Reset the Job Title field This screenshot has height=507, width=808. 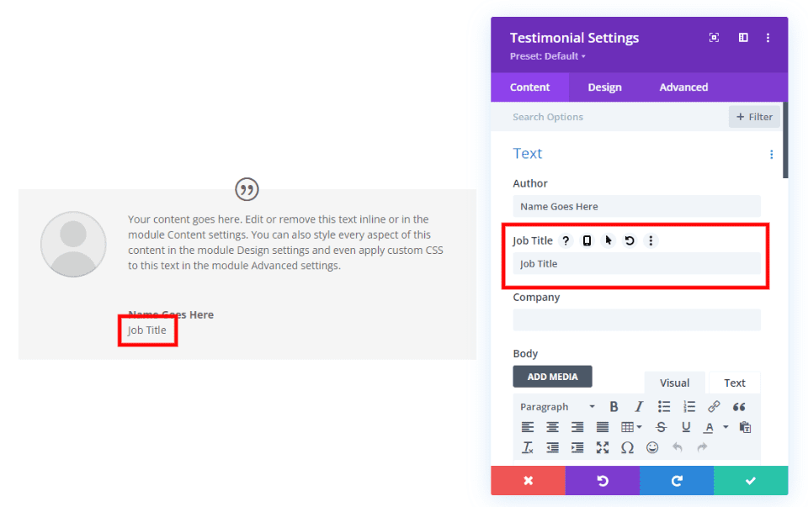pos(630,241)
